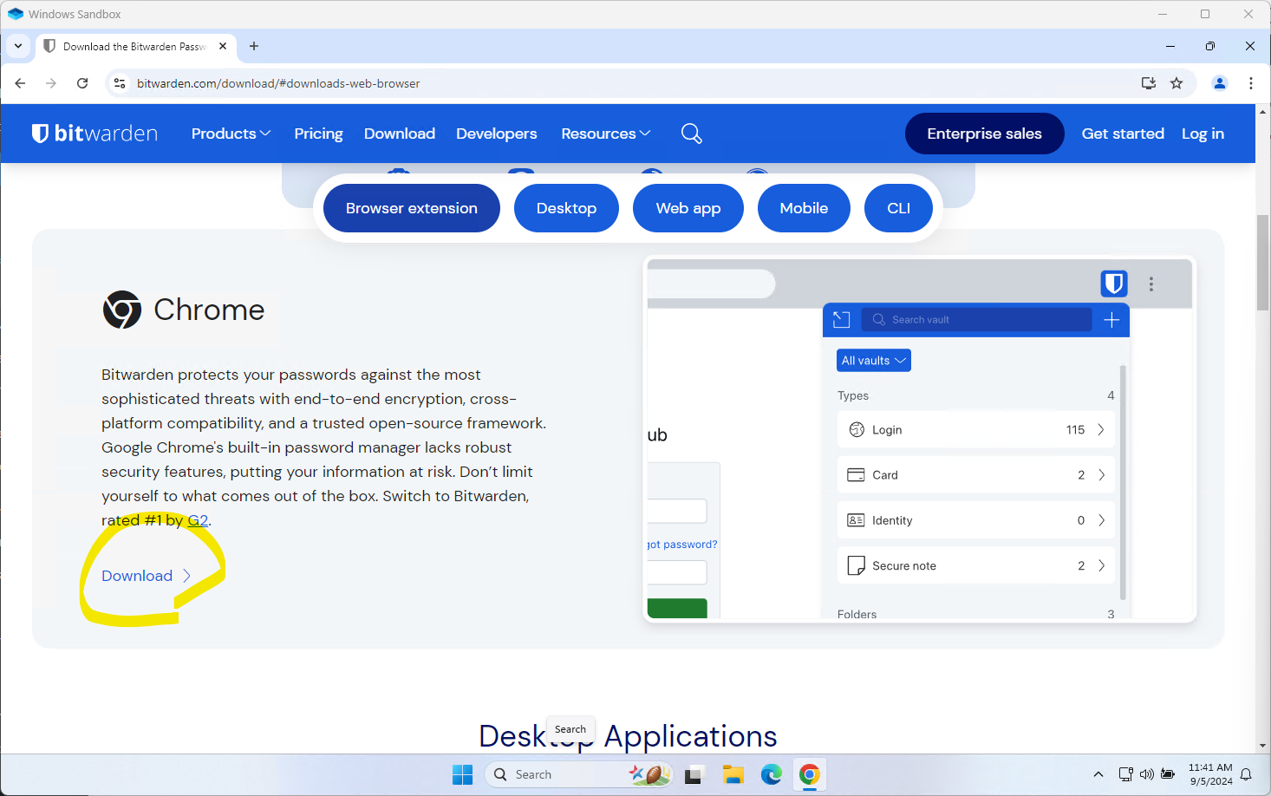Click preview image's three-dot menu

pyautogui.click(x=1151, y=284)
